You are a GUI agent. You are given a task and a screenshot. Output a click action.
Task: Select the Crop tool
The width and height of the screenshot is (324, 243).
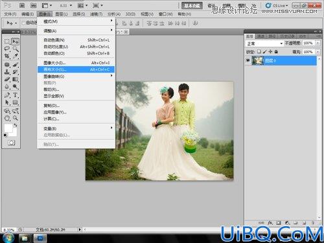pyautogui.click(x=7, y=56)
